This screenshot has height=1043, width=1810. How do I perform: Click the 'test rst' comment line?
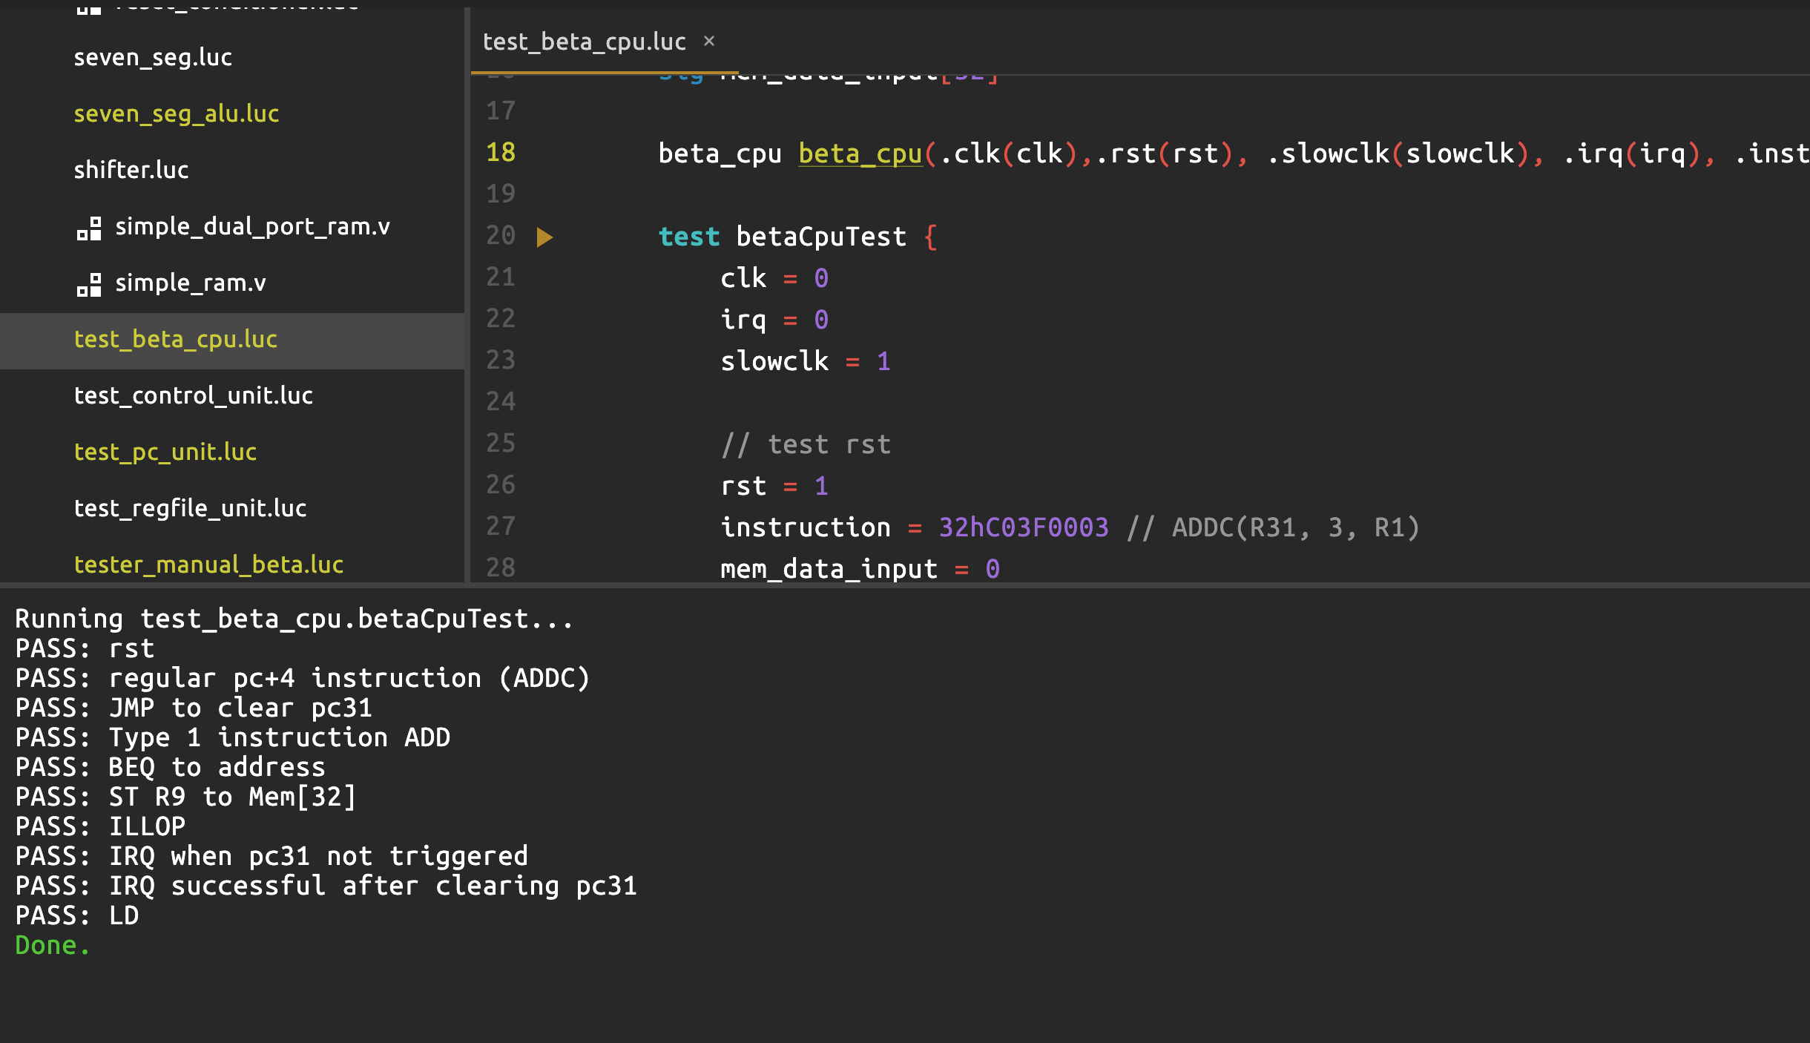806,444
